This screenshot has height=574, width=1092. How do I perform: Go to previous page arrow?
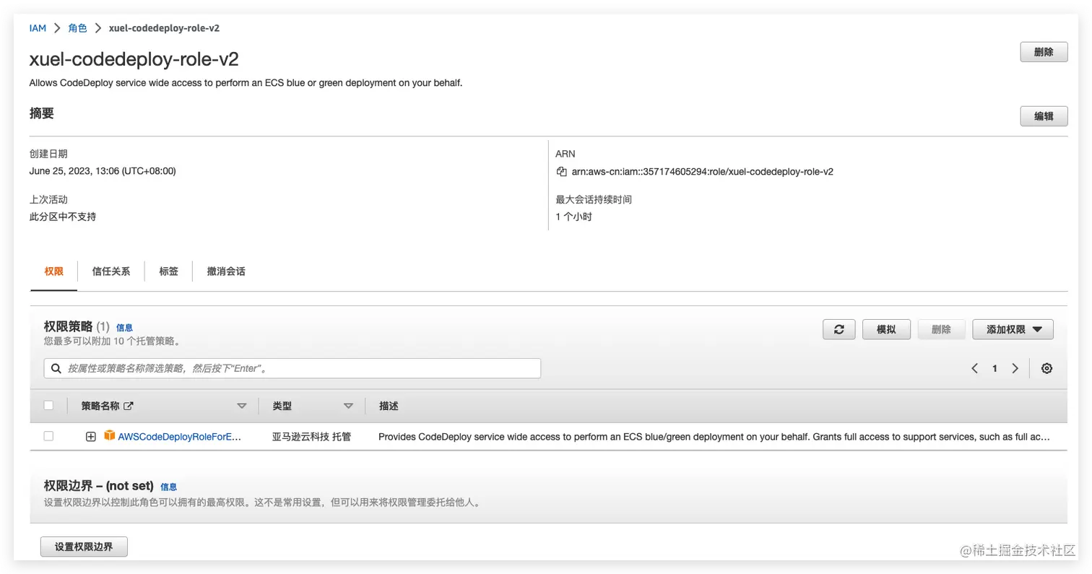click(974, 368)
